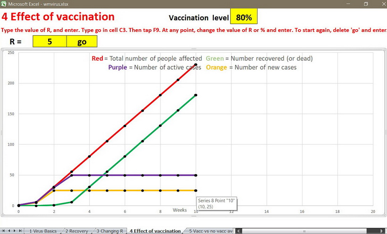This screenshot has width=387, height=234.
Task: Jump to first sheet with tab navigation arrow
Action: coord(4,231)
